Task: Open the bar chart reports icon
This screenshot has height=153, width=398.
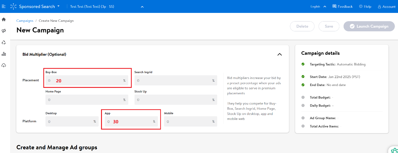Action: coord(4,54)
